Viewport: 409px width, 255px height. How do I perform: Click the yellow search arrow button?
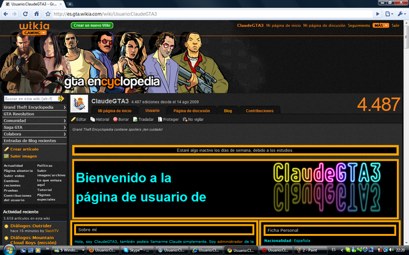point(61,99)
